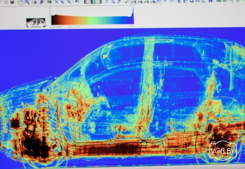Toggle the HI filter button
This screenshot has height=169, width=245.
pyautogui.click(x=165, y=1)
